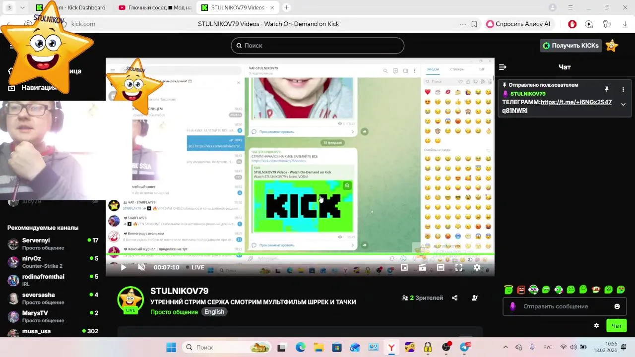Click the chat message input field
The image size is (635, 357).
point(566,306)
